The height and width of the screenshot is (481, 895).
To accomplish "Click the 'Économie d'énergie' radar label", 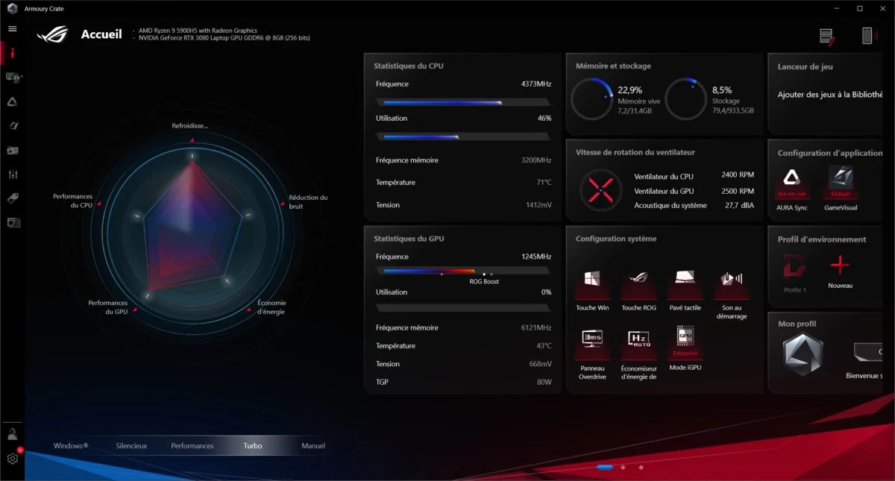I will point(271,307).
